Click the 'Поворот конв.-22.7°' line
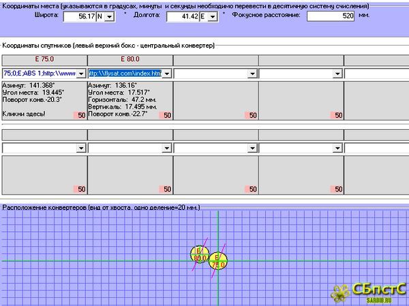 pyautogui.click(x=118, y=114)
